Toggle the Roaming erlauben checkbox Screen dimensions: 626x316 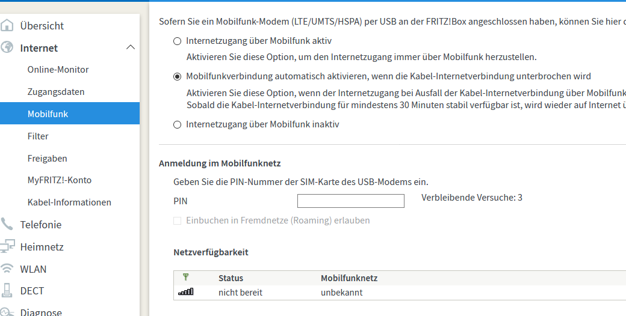(x=177, y=220)
